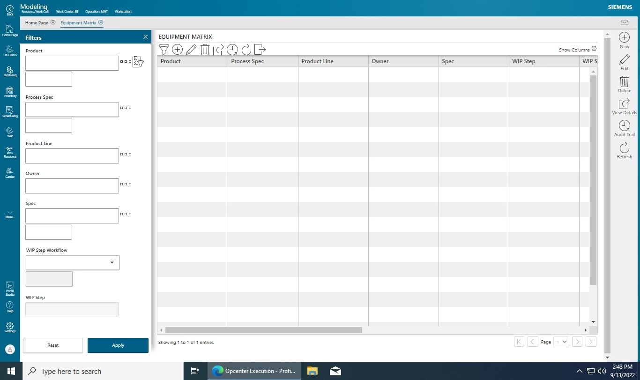Open the mail inbox icon below Siemens logo

tap(624, 22)
